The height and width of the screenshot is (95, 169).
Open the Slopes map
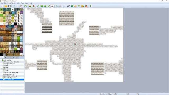click(x=6, y=65)
